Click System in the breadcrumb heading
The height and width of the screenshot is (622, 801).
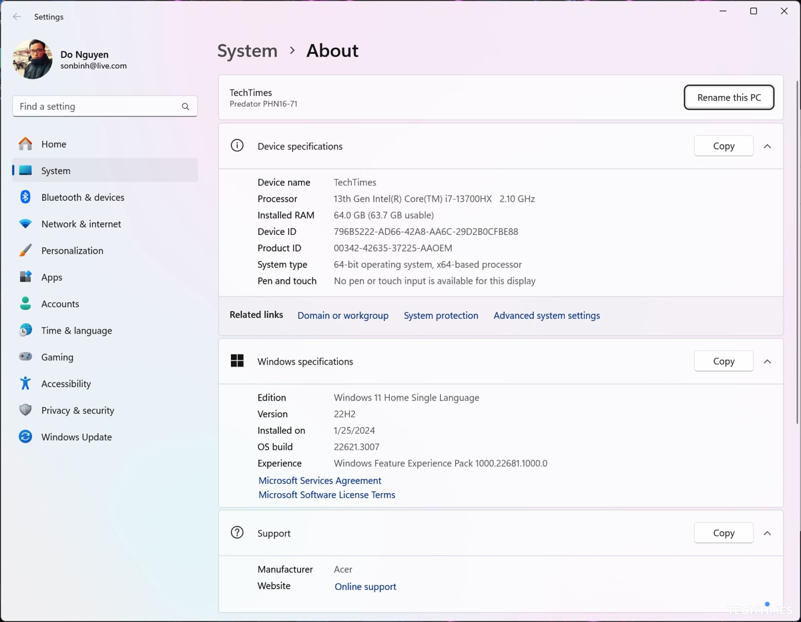[248, 51]
